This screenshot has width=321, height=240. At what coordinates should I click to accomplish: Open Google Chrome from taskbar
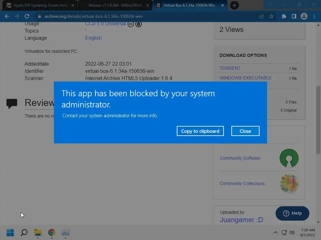(52, 232)
